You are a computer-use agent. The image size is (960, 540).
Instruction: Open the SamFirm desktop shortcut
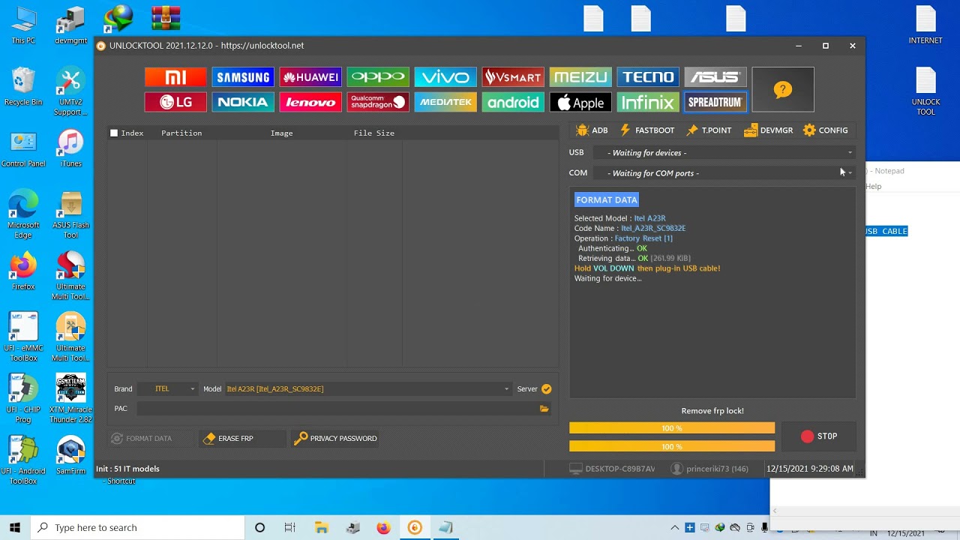coord(70,455)
